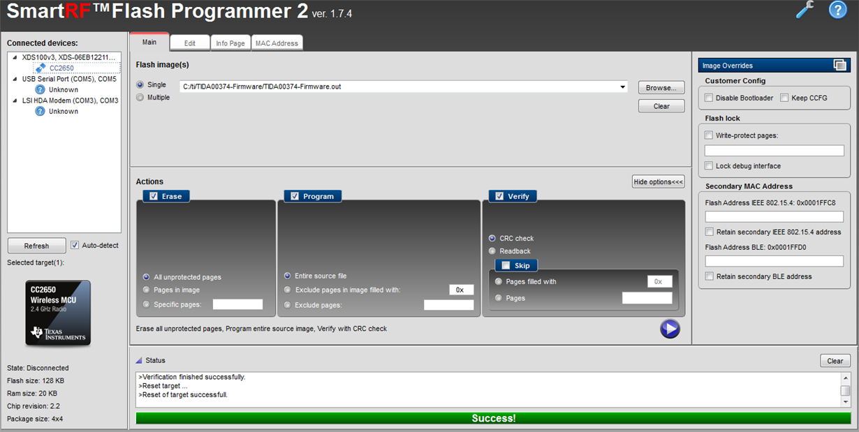
Task: Select the CC2650 device icon in tree
Action: (x=41, y=68)
